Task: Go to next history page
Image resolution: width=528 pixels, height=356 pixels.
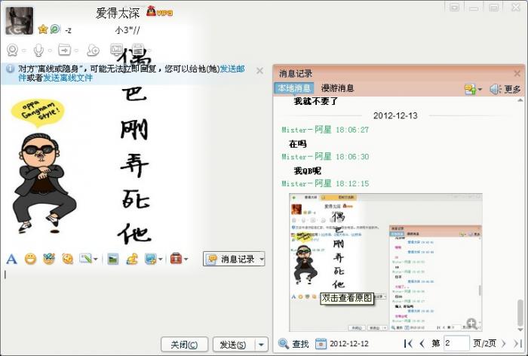Action: click(x=504, y=343)
